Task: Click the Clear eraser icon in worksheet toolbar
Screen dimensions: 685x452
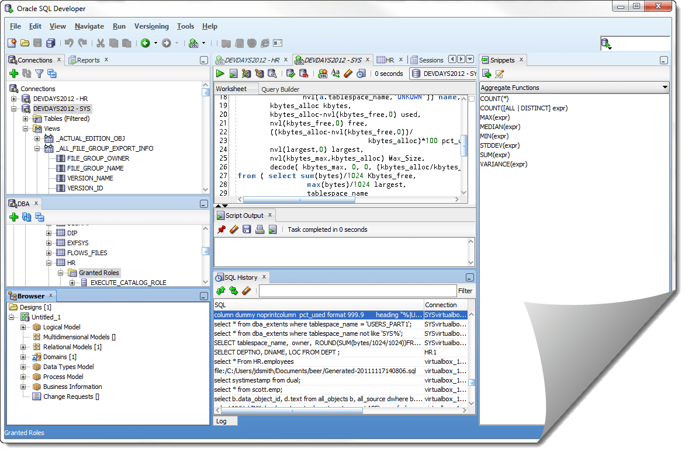Action: tap(348, 74)
